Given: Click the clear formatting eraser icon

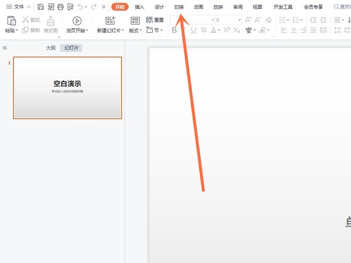Looking at the screenshot, I should coord(269,20).
